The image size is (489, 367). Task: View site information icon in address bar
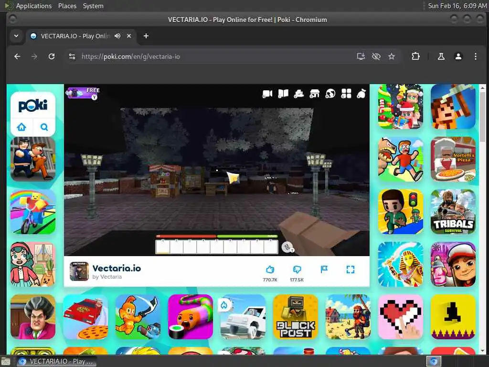[72, 56]
